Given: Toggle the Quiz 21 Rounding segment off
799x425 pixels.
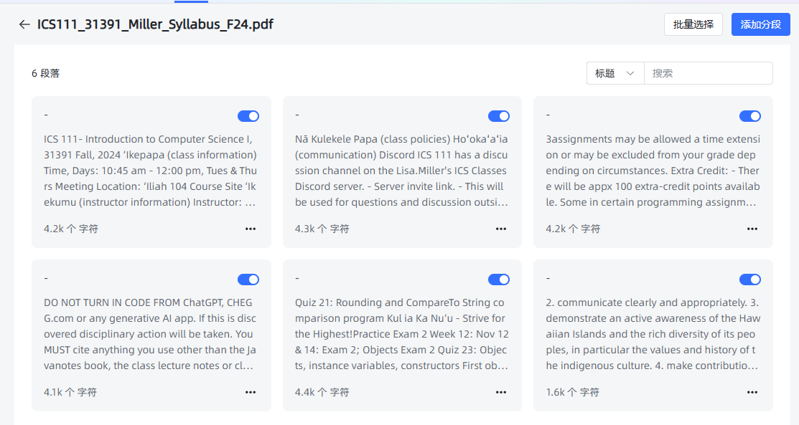Looking at the screenshot, I should coord(499,280).
